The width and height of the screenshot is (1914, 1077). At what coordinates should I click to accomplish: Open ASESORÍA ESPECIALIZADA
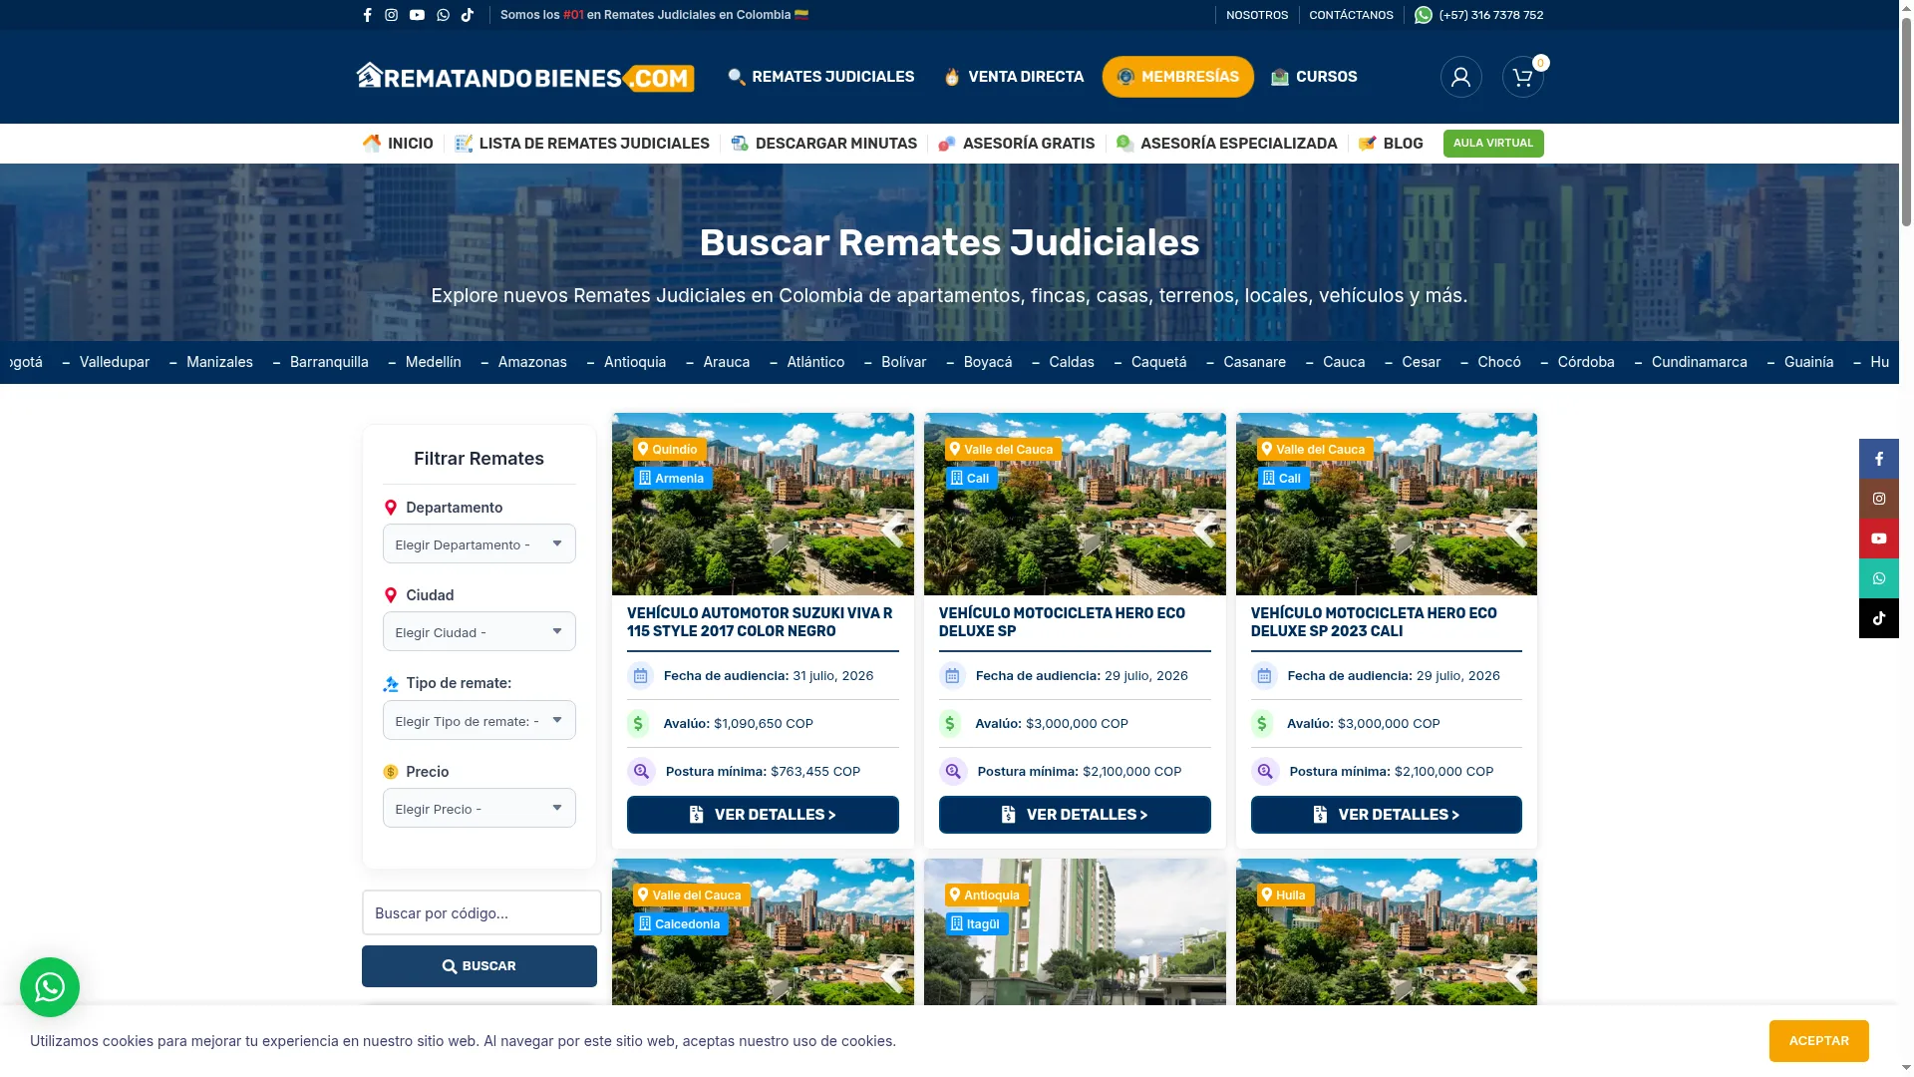[1226, 144]
